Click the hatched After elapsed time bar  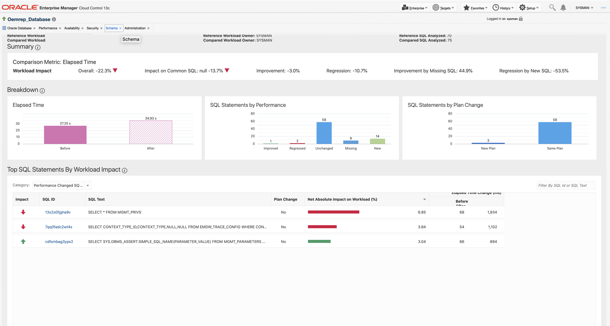coord(151,132)
